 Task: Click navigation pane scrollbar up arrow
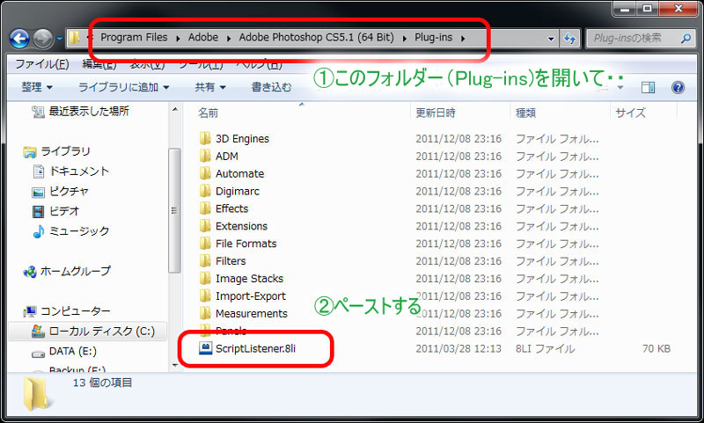pyautogui.click(x=175, y=109)
